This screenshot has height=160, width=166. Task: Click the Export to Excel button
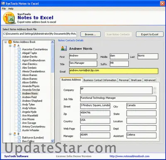(149, 34)
